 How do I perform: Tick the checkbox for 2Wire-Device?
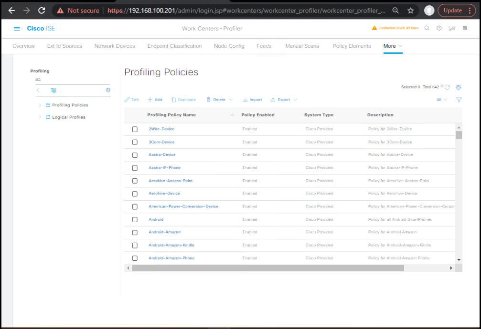tap(135, 129)
